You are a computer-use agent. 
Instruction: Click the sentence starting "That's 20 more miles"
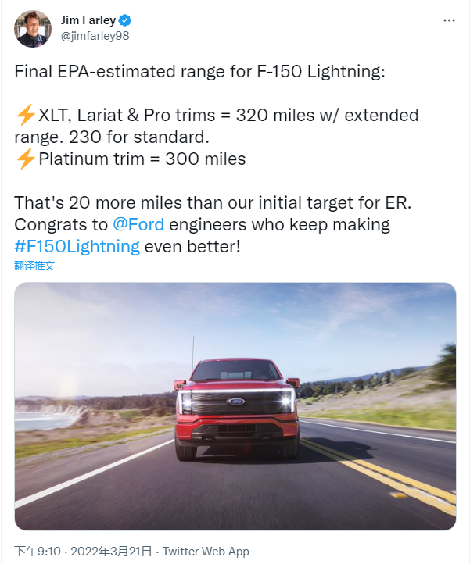pos(213,203)
